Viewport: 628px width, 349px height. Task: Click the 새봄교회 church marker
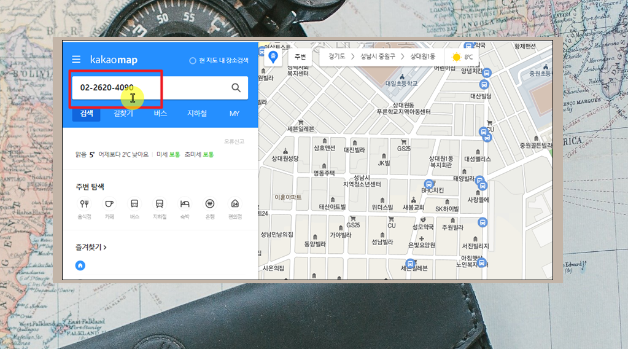(414, 200)
